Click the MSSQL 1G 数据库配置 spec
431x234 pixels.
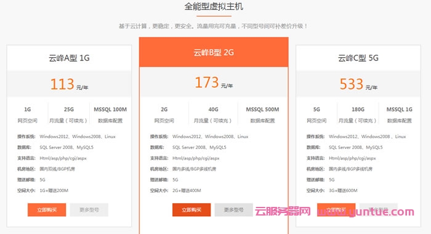click(400, 115)
